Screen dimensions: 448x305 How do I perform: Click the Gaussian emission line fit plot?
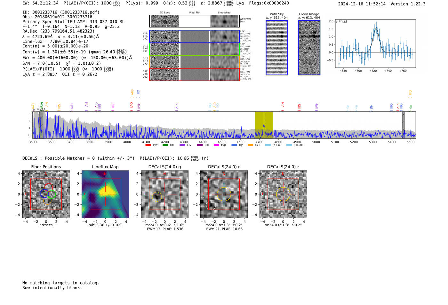click(375, 44)
